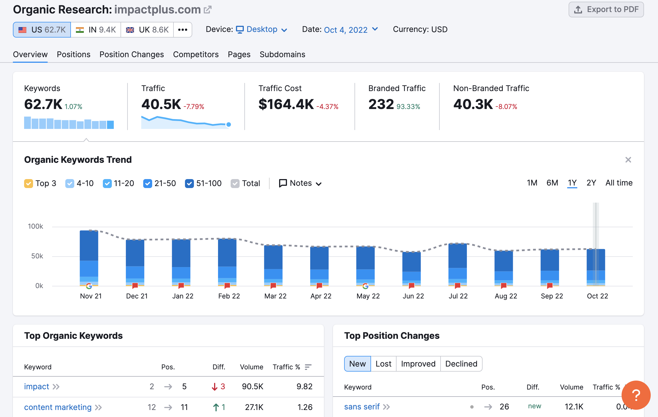The height and width of the screenshot is (417, 658).
Task: Open the content marketing keyword link
Action: (x=58, y=407)
